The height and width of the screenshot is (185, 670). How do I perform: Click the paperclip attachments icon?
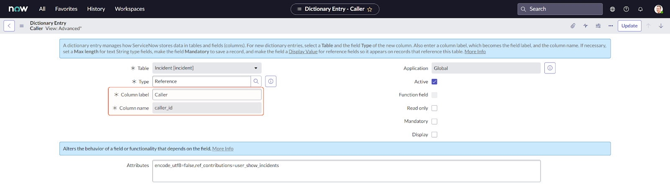(x=573, y=26)
